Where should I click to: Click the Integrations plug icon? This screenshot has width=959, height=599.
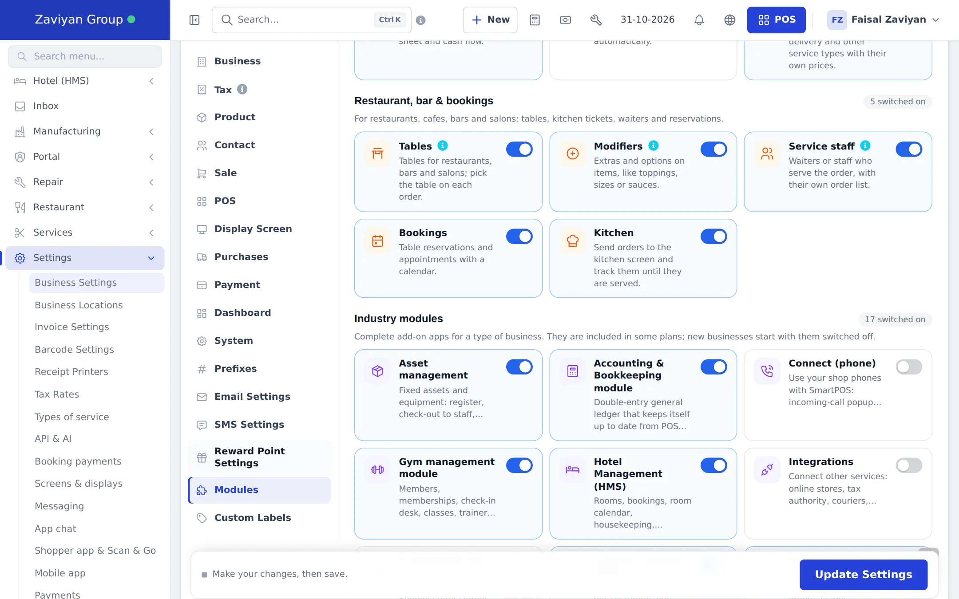point(767,469)
